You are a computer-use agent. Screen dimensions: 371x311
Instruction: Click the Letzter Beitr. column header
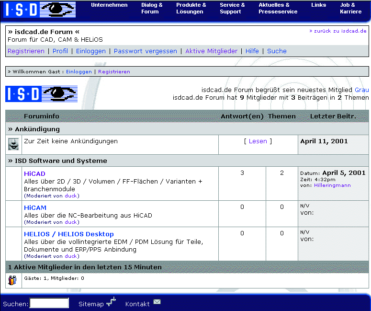tap(333, 116)
